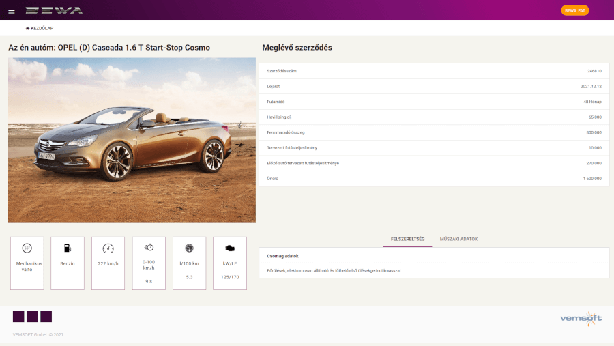This screenshot has width=614, height=346.
Task: Switch to the MŰSZAKI ADATOK tab
Action: tap(458, 239)
